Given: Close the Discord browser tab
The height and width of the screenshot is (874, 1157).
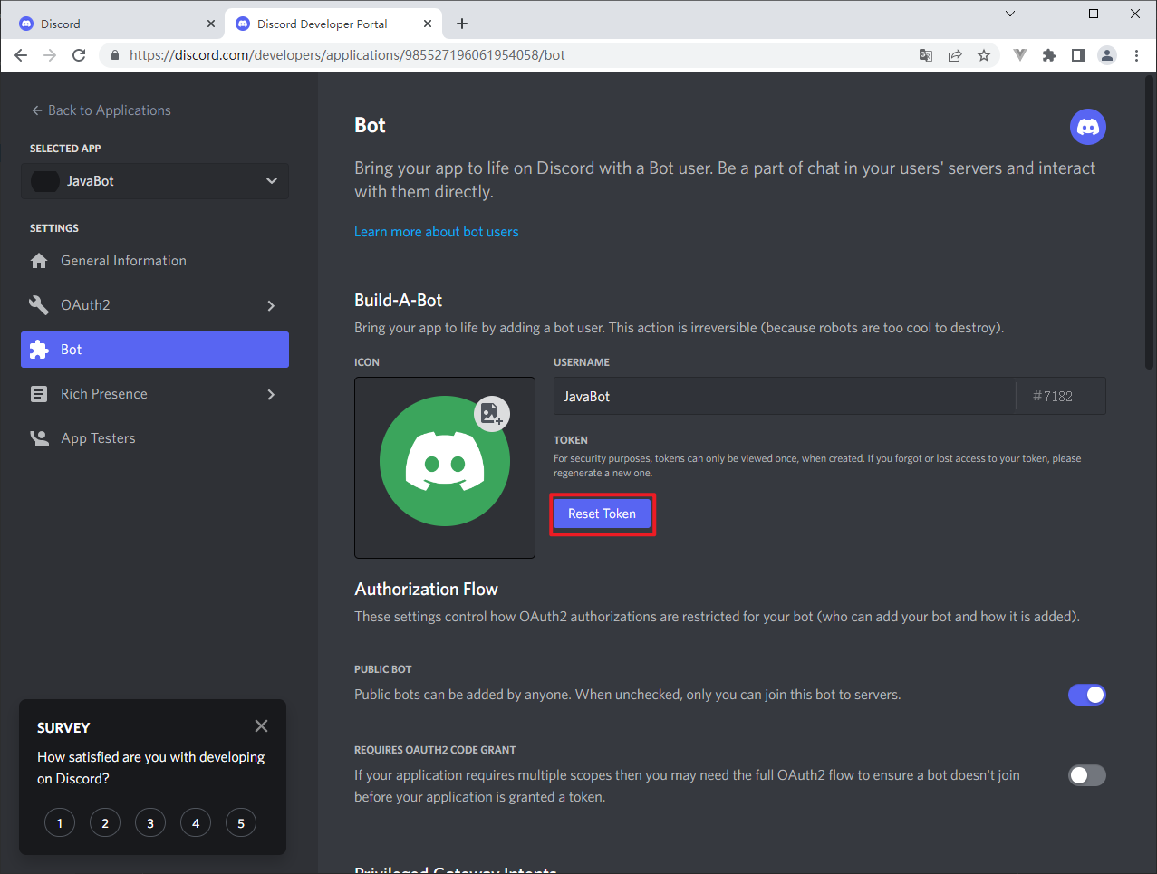Looking at the screenshot, I should tap(211, 24).
